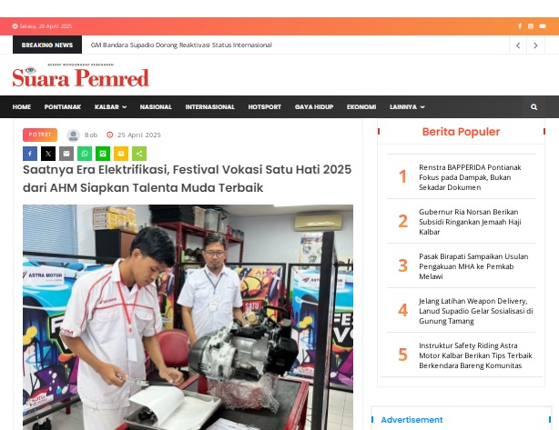Click the Suara Pemred logo
The width and height of the screenshot is (559, 430).
click(x=80, y=75)
